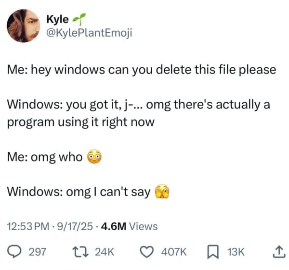289x270 pixels.
Task: Click the seedling emoji beside Kyle's name
Action: pyautogui.click(x=79, y=19)
